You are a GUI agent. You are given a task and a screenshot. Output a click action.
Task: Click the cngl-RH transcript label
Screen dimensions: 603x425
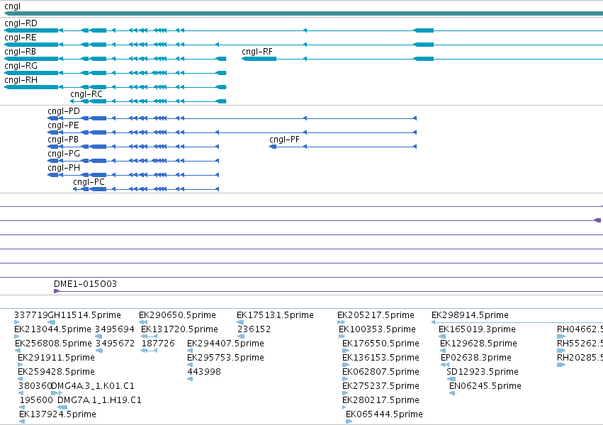coord(21,80)
